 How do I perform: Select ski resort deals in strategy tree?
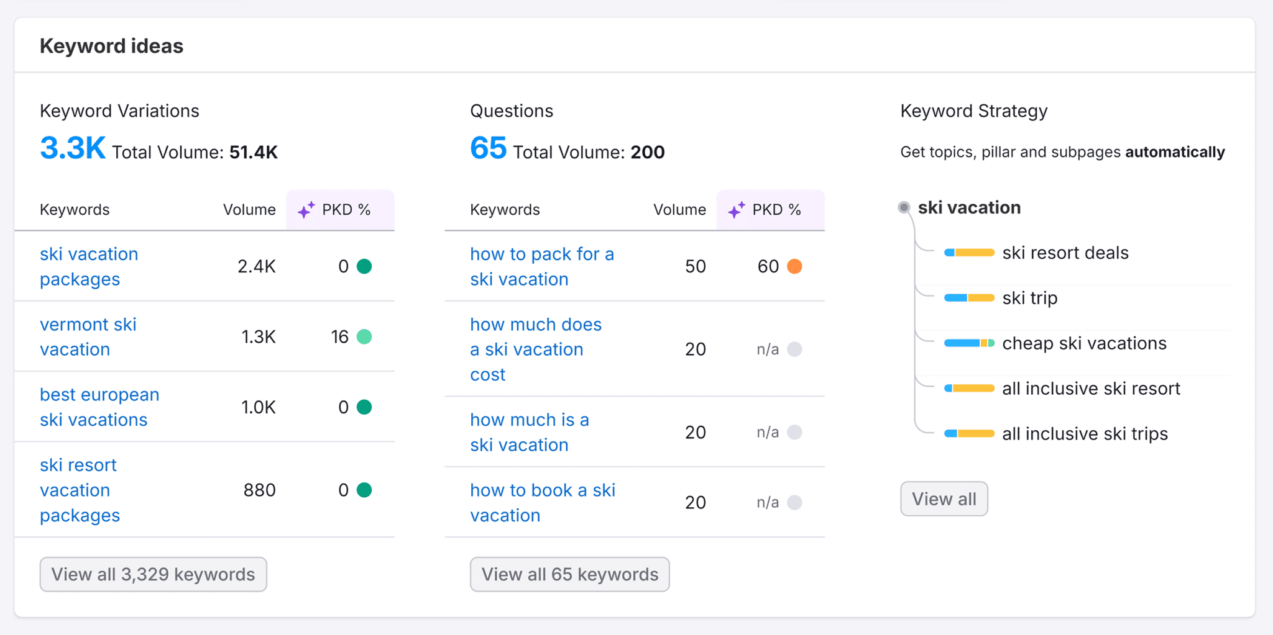[x=1065, y=253]
